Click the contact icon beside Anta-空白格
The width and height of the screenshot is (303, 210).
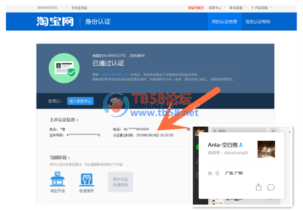coord(241,145)
